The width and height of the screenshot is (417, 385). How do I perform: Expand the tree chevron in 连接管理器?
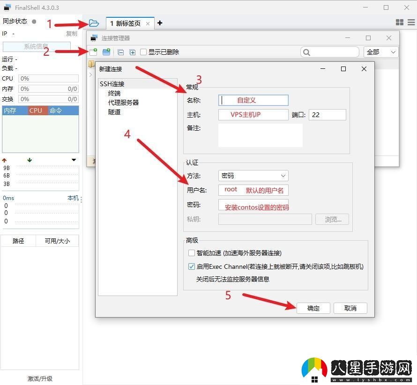pyautogui.click(x=91, y=75)
